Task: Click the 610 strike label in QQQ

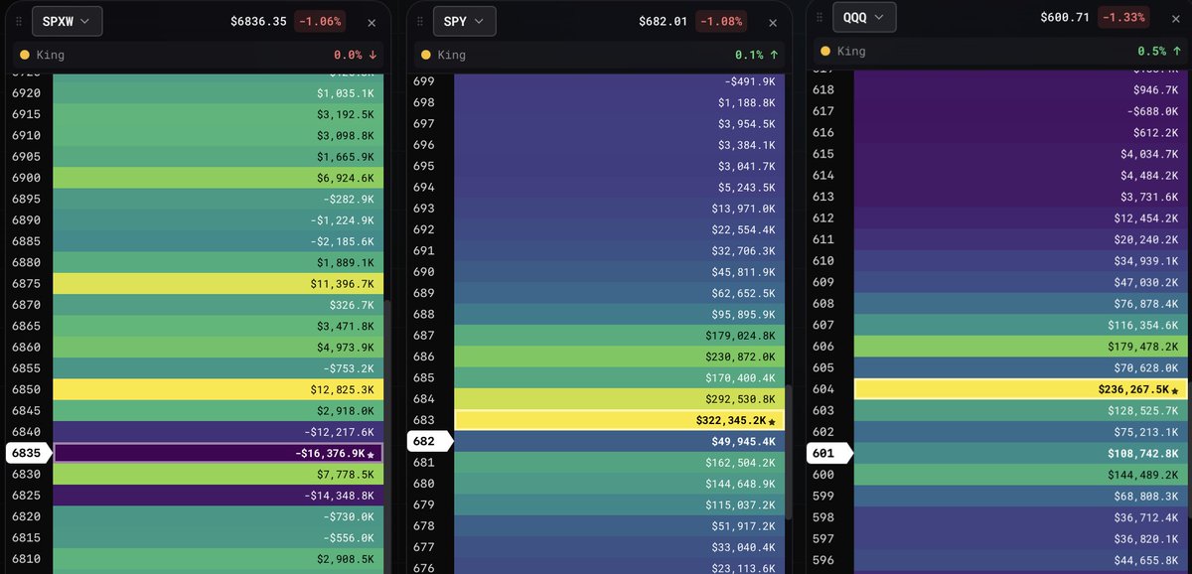Action: [x=823, y=261]
